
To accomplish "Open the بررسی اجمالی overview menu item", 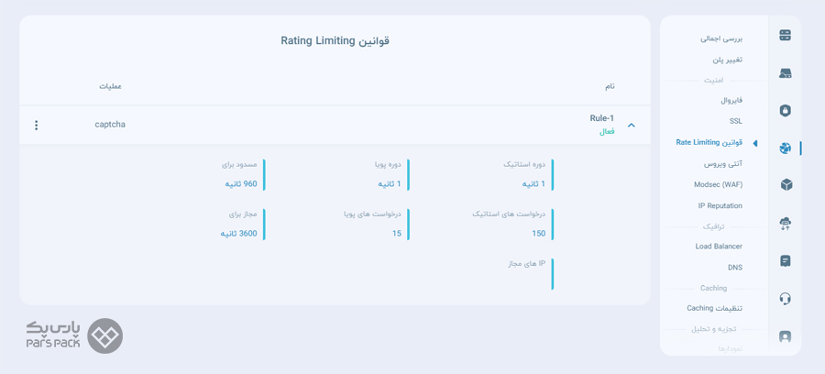I will point(721,38).
